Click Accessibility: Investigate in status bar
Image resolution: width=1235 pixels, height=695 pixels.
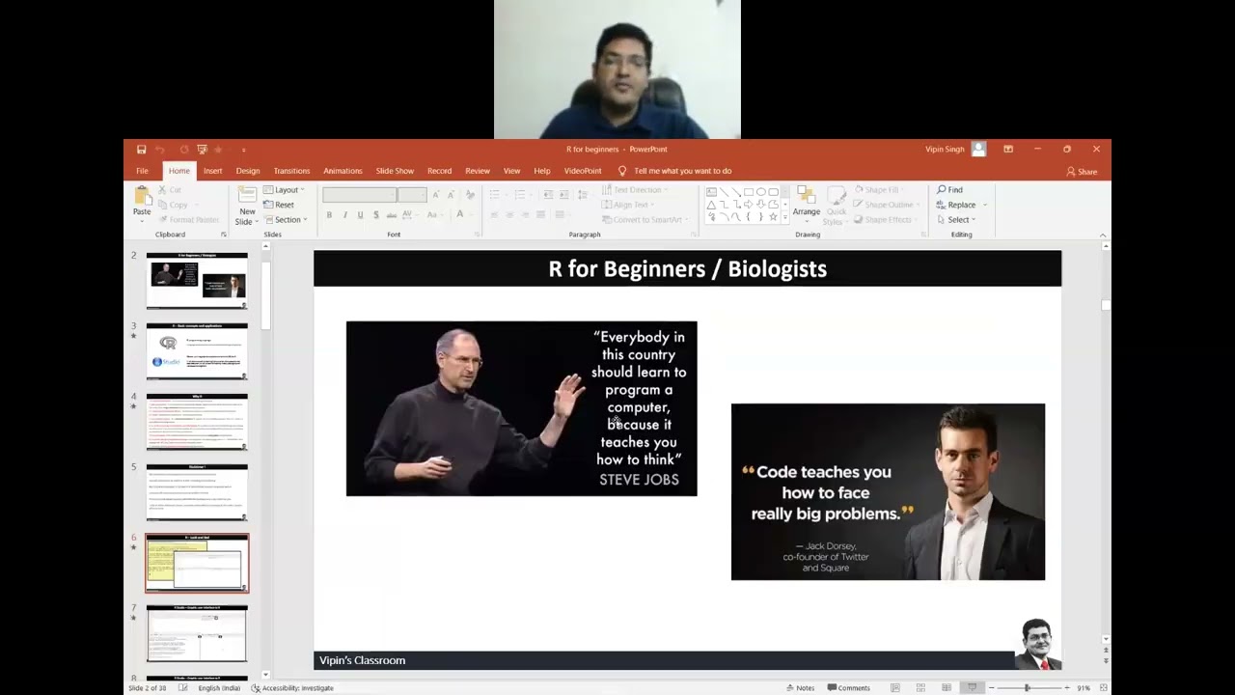click(x=292, y=688)
